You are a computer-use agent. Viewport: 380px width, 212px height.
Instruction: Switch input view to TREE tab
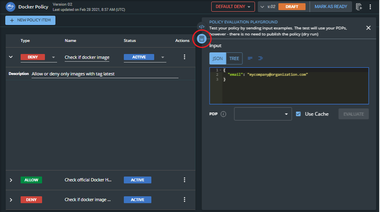[x=234, y=58]
